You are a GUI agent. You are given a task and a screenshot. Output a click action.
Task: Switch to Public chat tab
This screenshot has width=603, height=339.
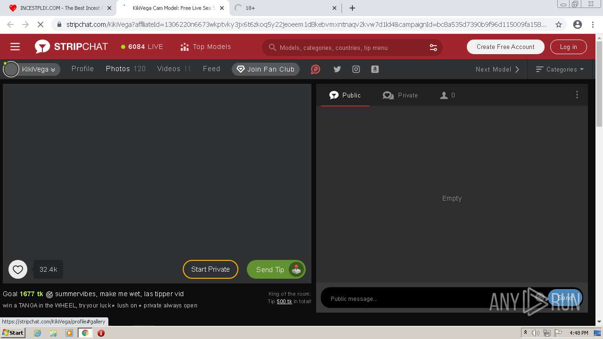point(345,95)
